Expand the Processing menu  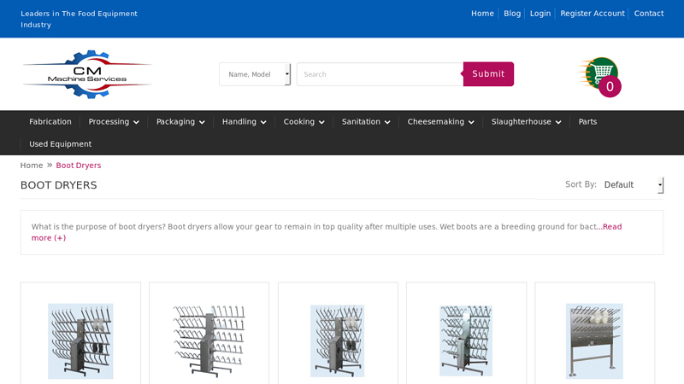(114, 122)
